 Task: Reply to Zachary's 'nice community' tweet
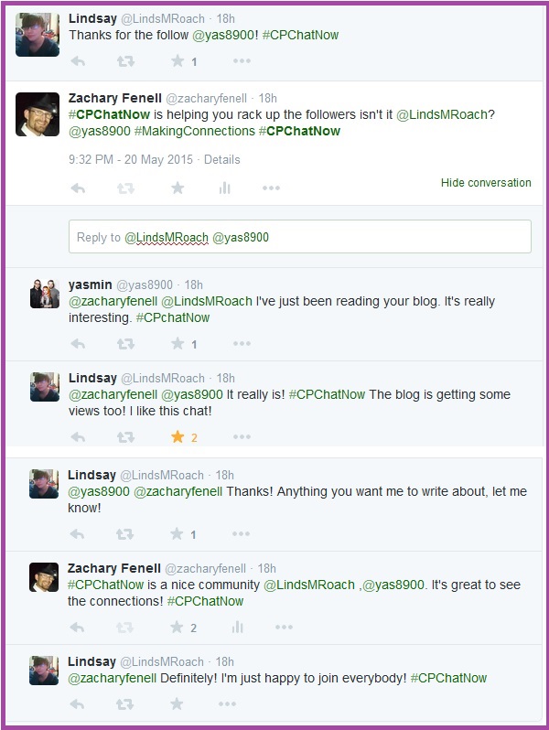[x=77, y=628]
